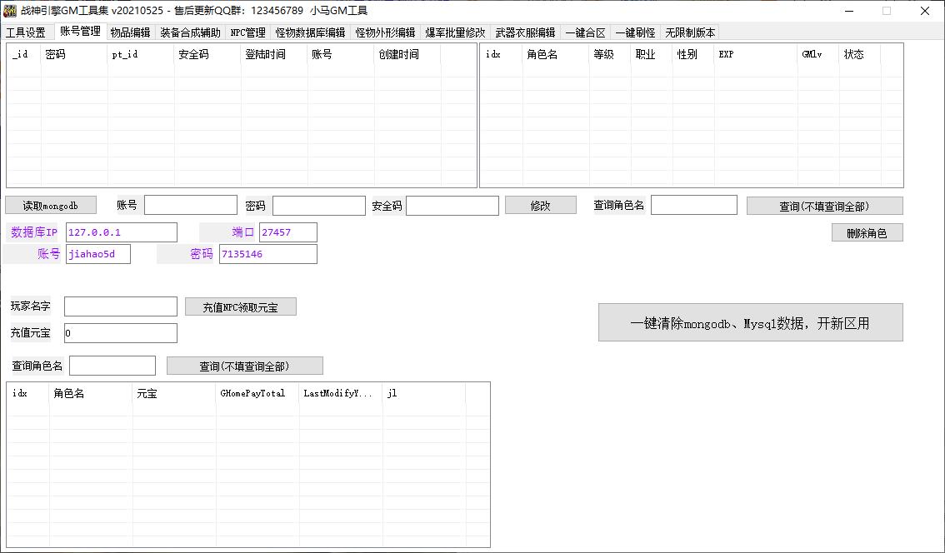Viewport: 945px width, 553px height.
Task: Click the application icon in title bar
Action: tap(10, 11)
